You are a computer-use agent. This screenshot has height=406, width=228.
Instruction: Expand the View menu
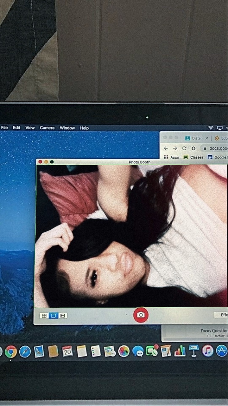click(x=30, y=128)
